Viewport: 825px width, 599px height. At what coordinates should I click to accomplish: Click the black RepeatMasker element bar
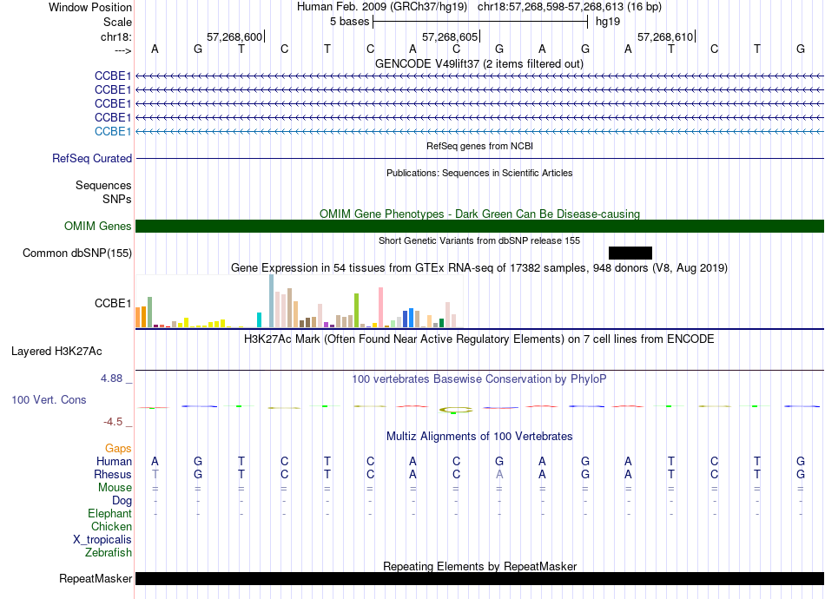(479, 578)
